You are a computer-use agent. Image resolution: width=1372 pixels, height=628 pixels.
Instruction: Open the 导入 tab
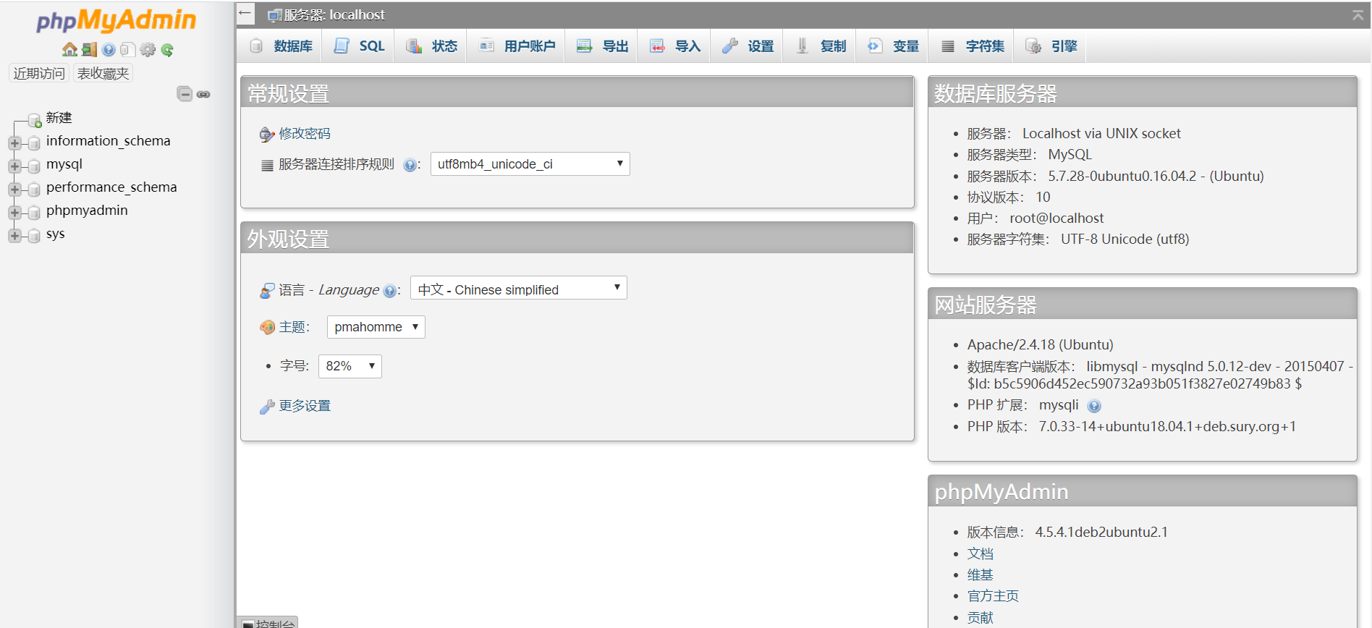(674, 46)
